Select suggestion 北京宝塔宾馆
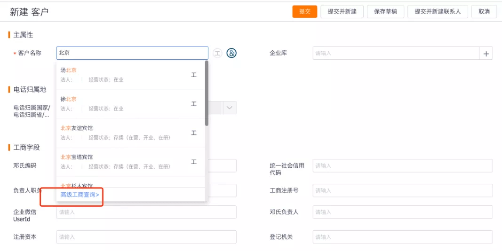This screenshot has width=502, height=251. tap(131, 162)
